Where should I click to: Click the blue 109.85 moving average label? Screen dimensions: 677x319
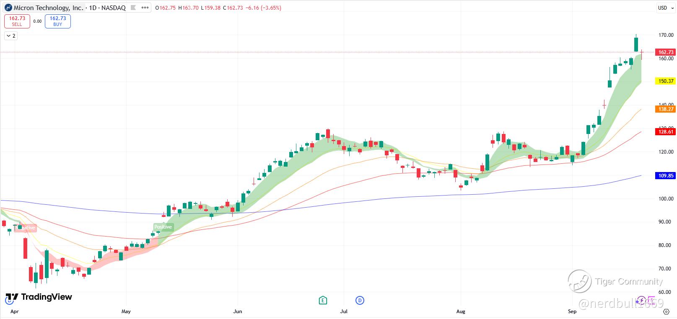coord(666,176)
